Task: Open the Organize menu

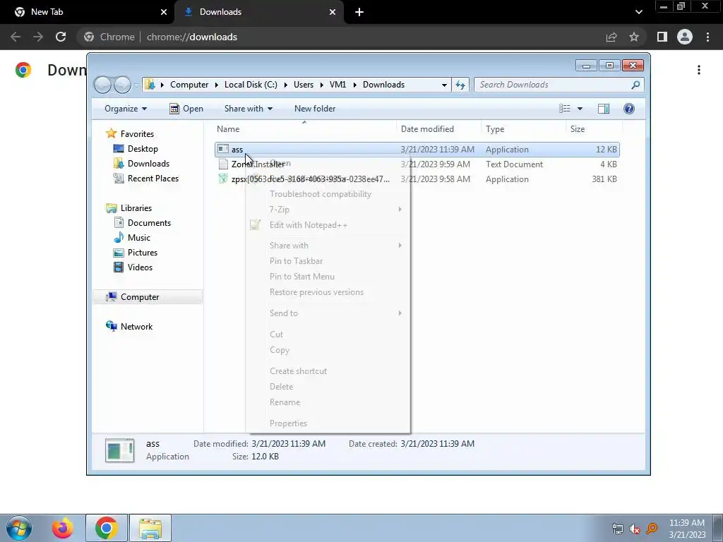Action: pos(126,109)
